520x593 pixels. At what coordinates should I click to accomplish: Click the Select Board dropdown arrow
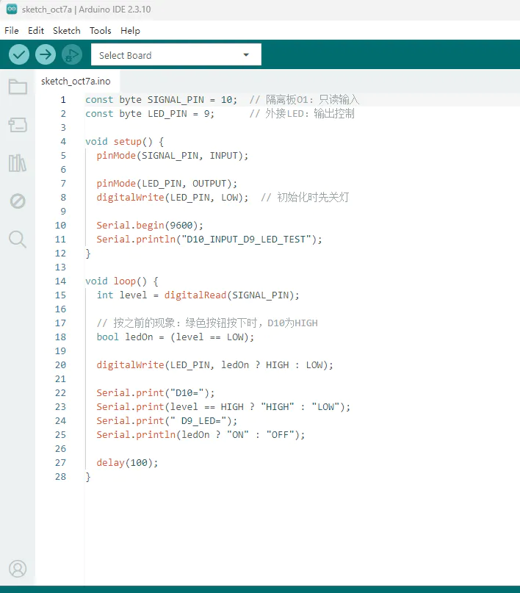pyautogui.click(x=246, y=55)
